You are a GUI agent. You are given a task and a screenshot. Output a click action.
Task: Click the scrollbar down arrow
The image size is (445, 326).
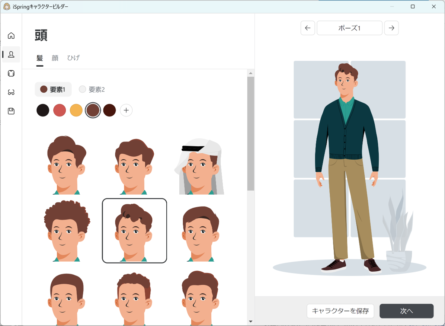tap(251, 322)
